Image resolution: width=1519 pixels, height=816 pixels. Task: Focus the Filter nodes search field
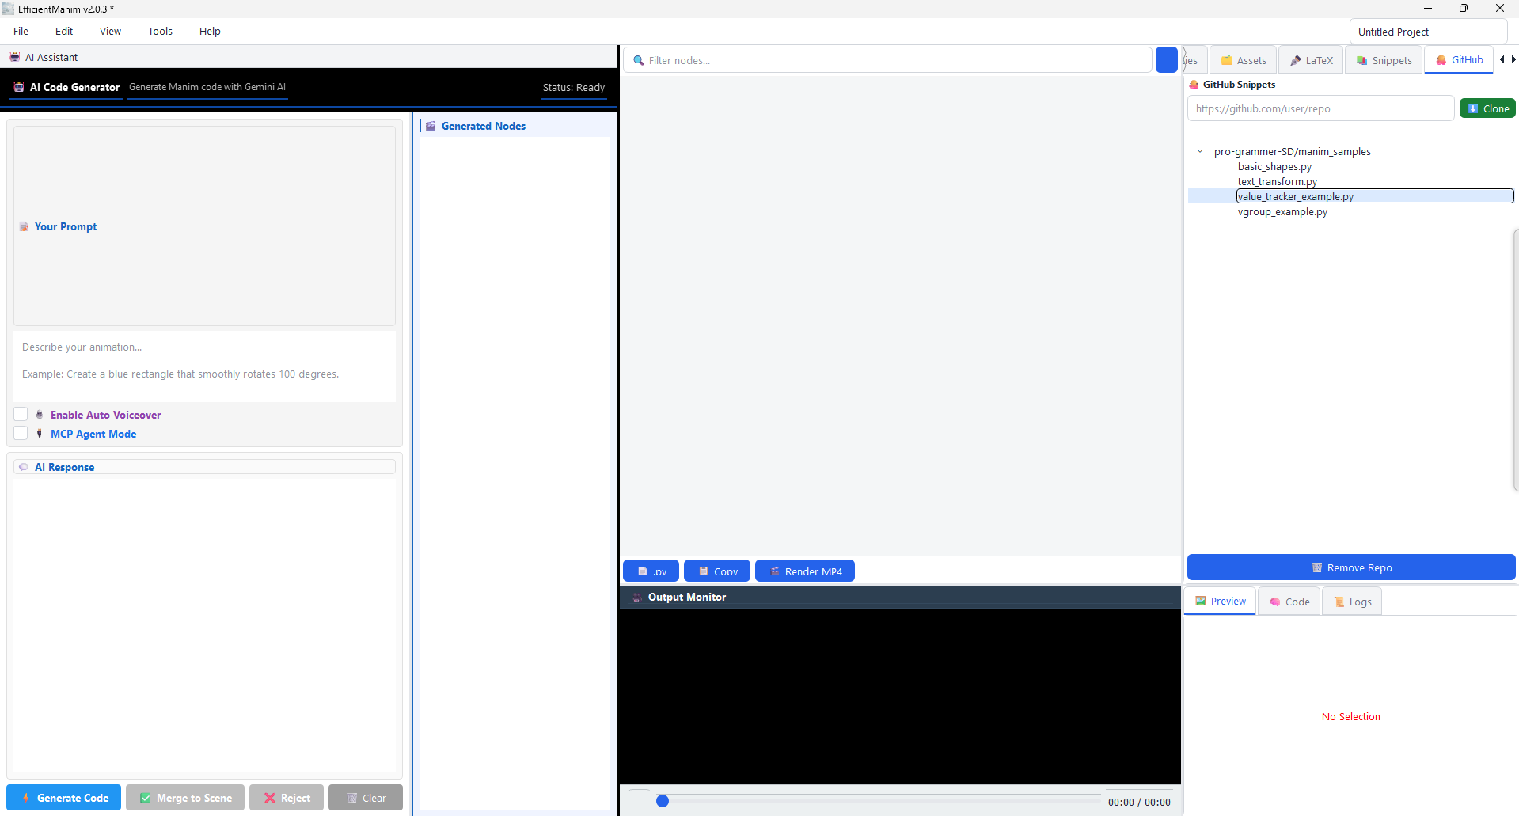coord(887,60)
